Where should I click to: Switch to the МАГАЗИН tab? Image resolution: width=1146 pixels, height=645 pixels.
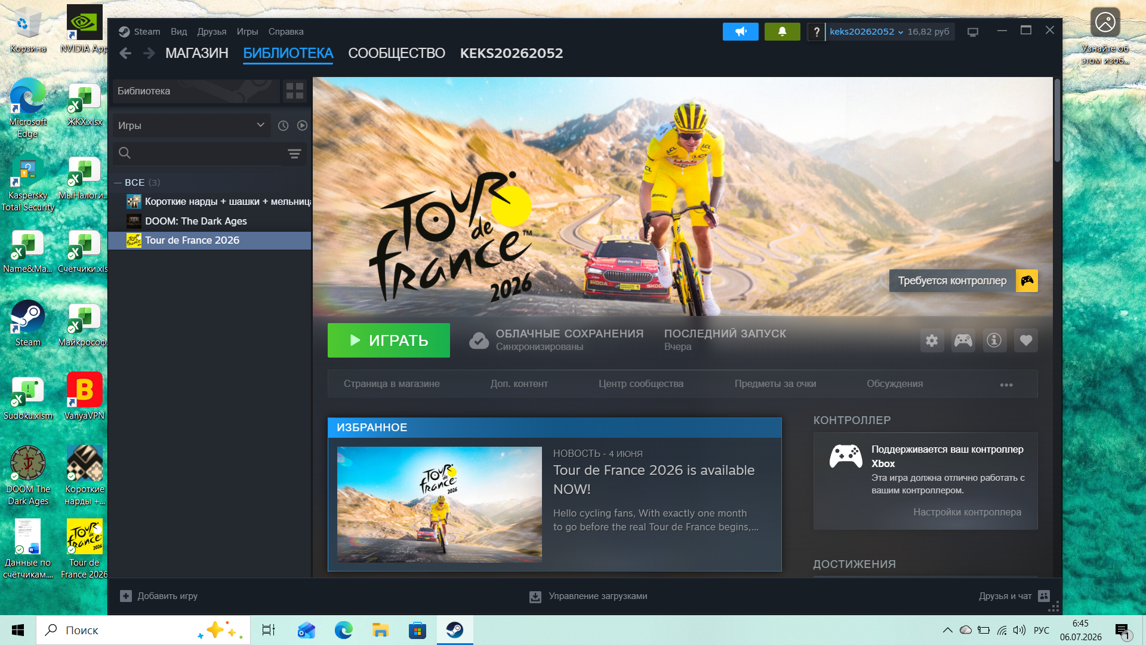pyautogui.click(x=197, y=53)
